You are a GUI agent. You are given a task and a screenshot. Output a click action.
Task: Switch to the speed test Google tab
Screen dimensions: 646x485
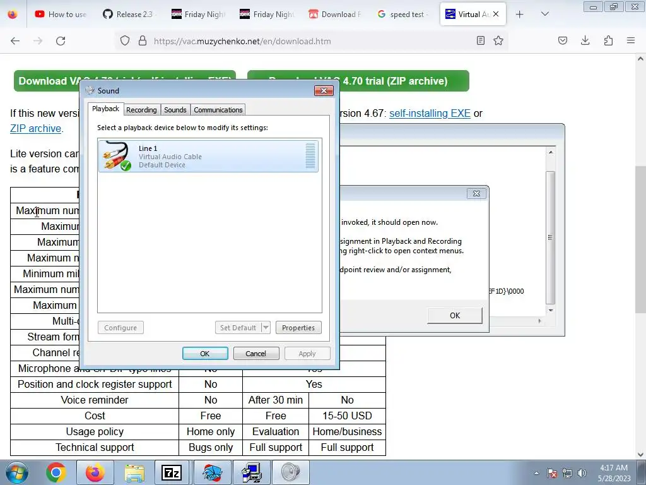403,15
